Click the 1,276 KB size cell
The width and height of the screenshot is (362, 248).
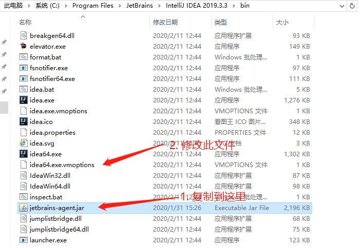pos(297,100)
